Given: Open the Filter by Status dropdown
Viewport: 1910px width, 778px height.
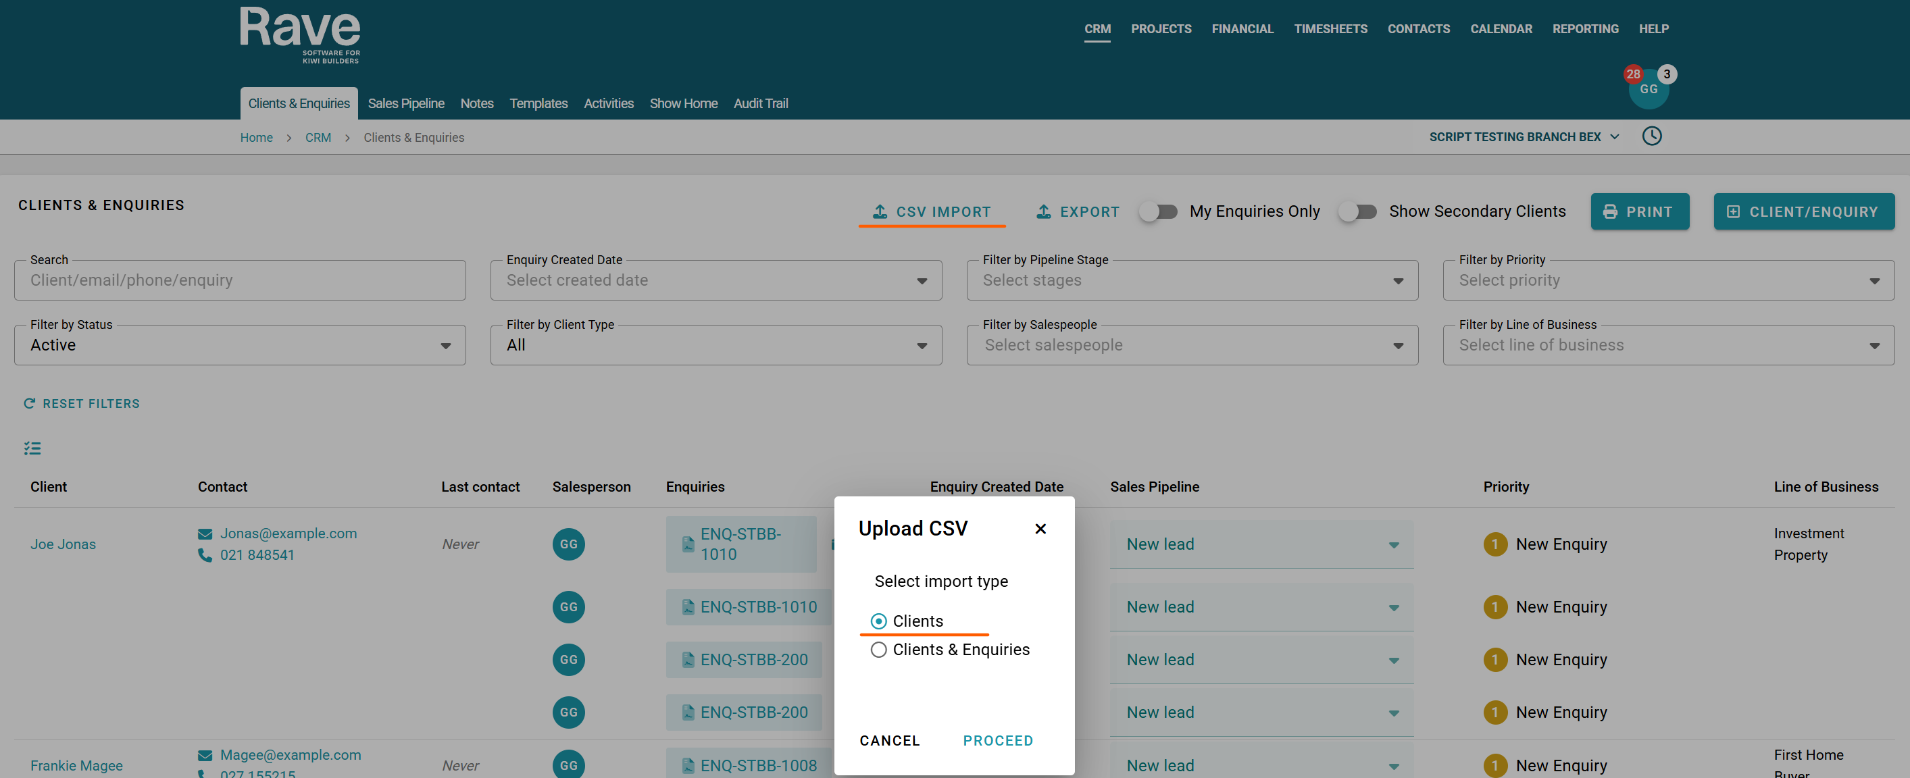Looking at the screenshot, I should pyautogui.click(x=239, y=345).
